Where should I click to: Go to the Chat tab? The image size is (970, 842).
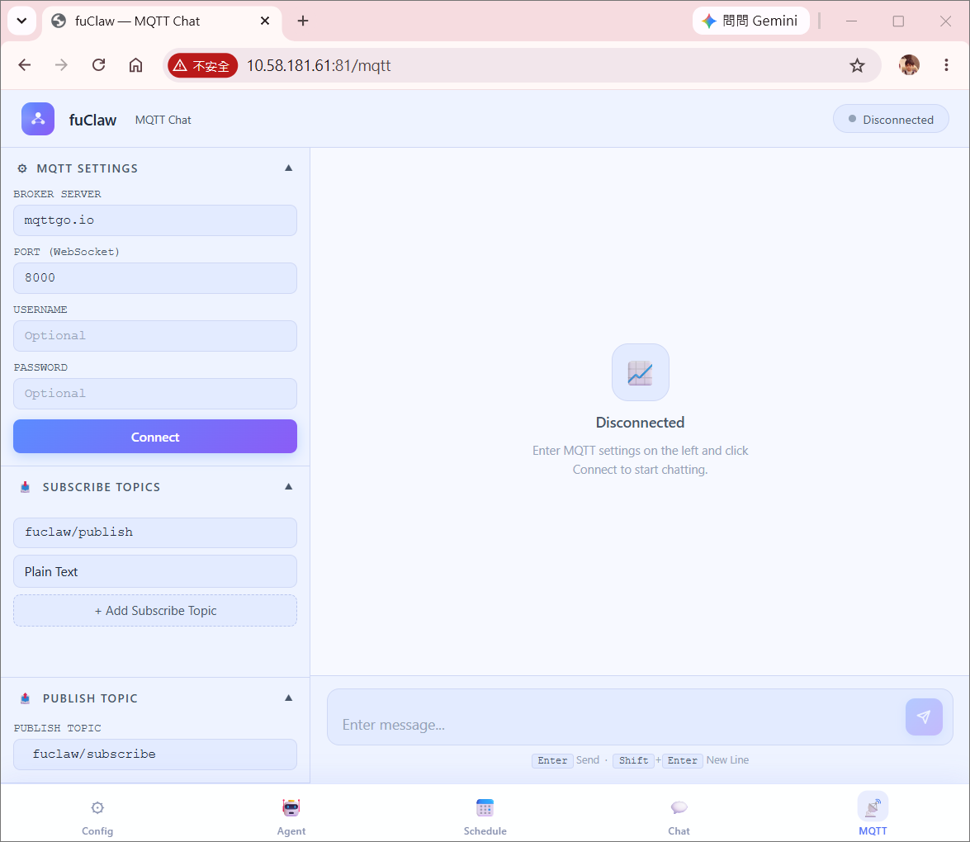coord(679,818)
